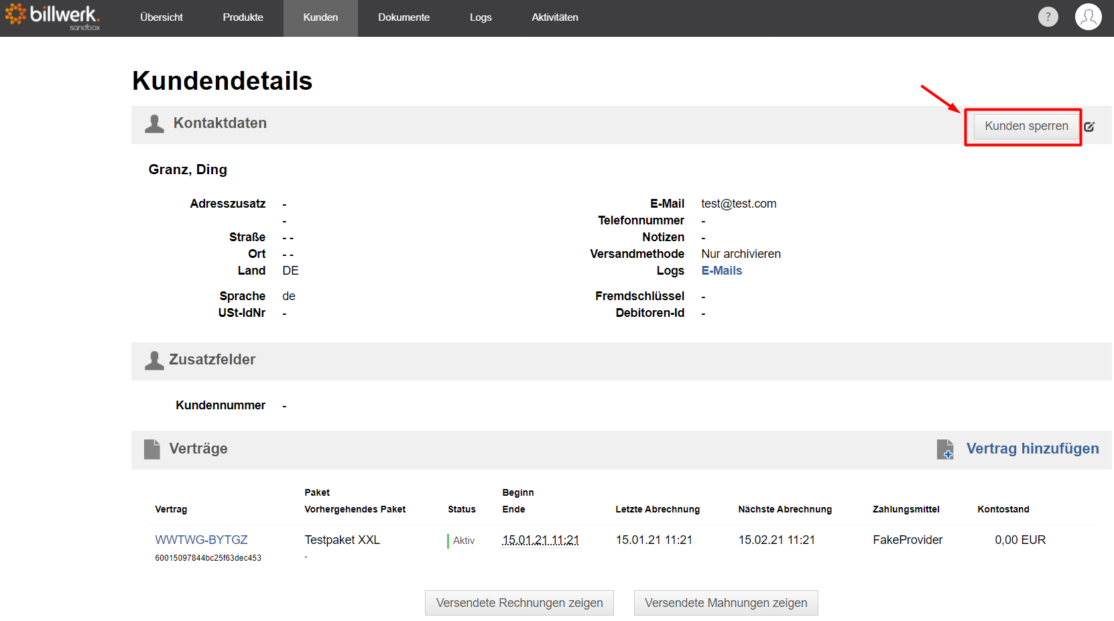This screenshot has height=621, width=1114.
Task: Click the Kontaktdaten person icon
Action: tap(154, 124)
